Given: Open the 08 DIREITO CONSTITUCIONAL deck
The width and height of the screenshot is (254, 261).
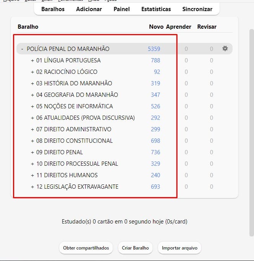Looking at the screenshot, I should pos(74,141).
